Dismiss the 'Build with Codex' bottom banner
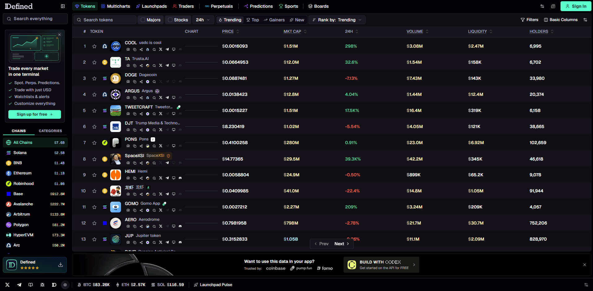The height and width of the screenshot is (291, 593). (585, 265)
